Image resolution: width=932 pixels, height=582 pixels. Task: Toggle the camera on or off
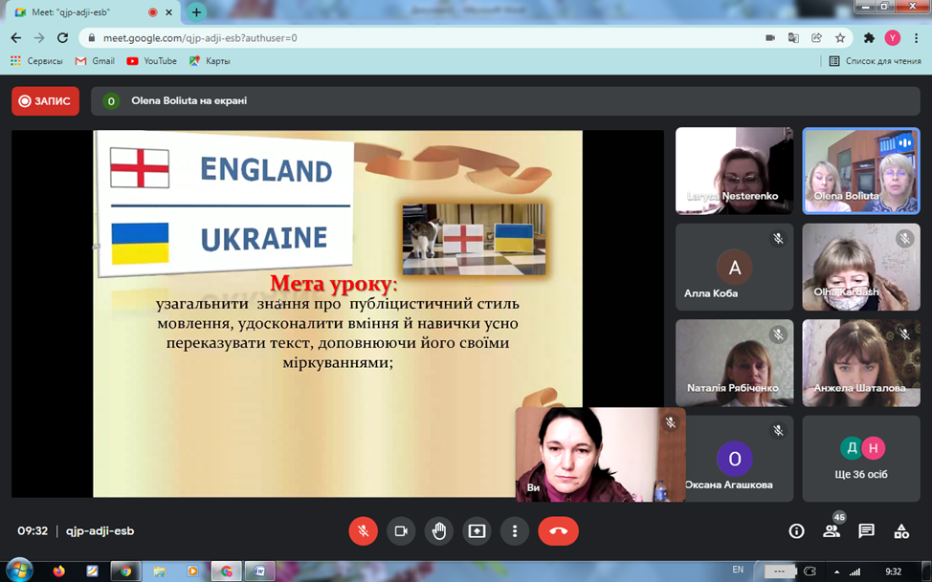401,531
